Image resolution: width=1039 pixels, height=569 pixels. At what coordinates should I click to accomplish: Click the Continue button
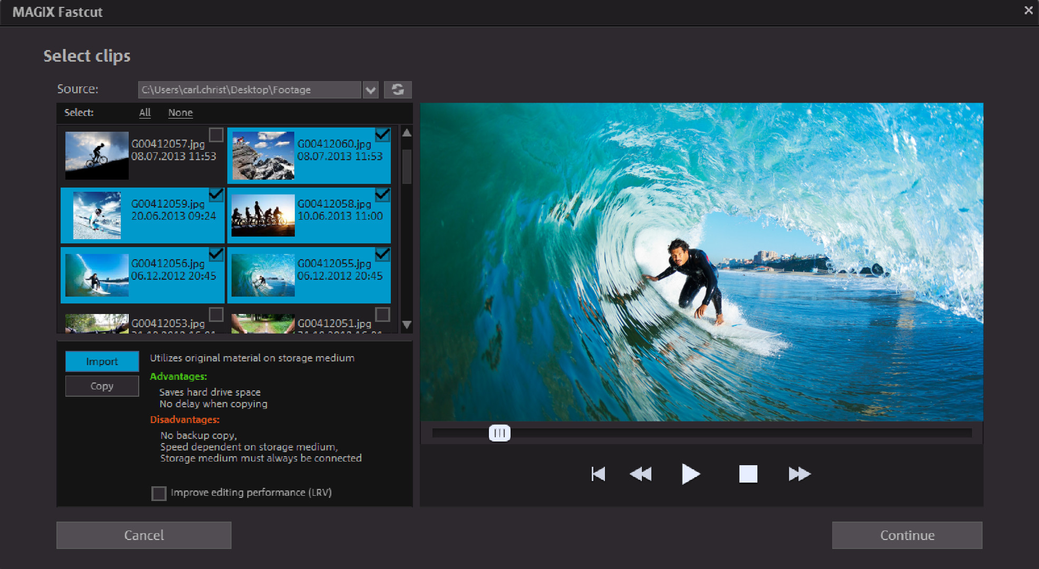coord(907,535)
